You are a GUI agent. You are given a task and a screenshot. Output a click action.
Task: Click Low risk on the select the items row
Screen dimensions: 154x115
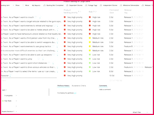96,71
